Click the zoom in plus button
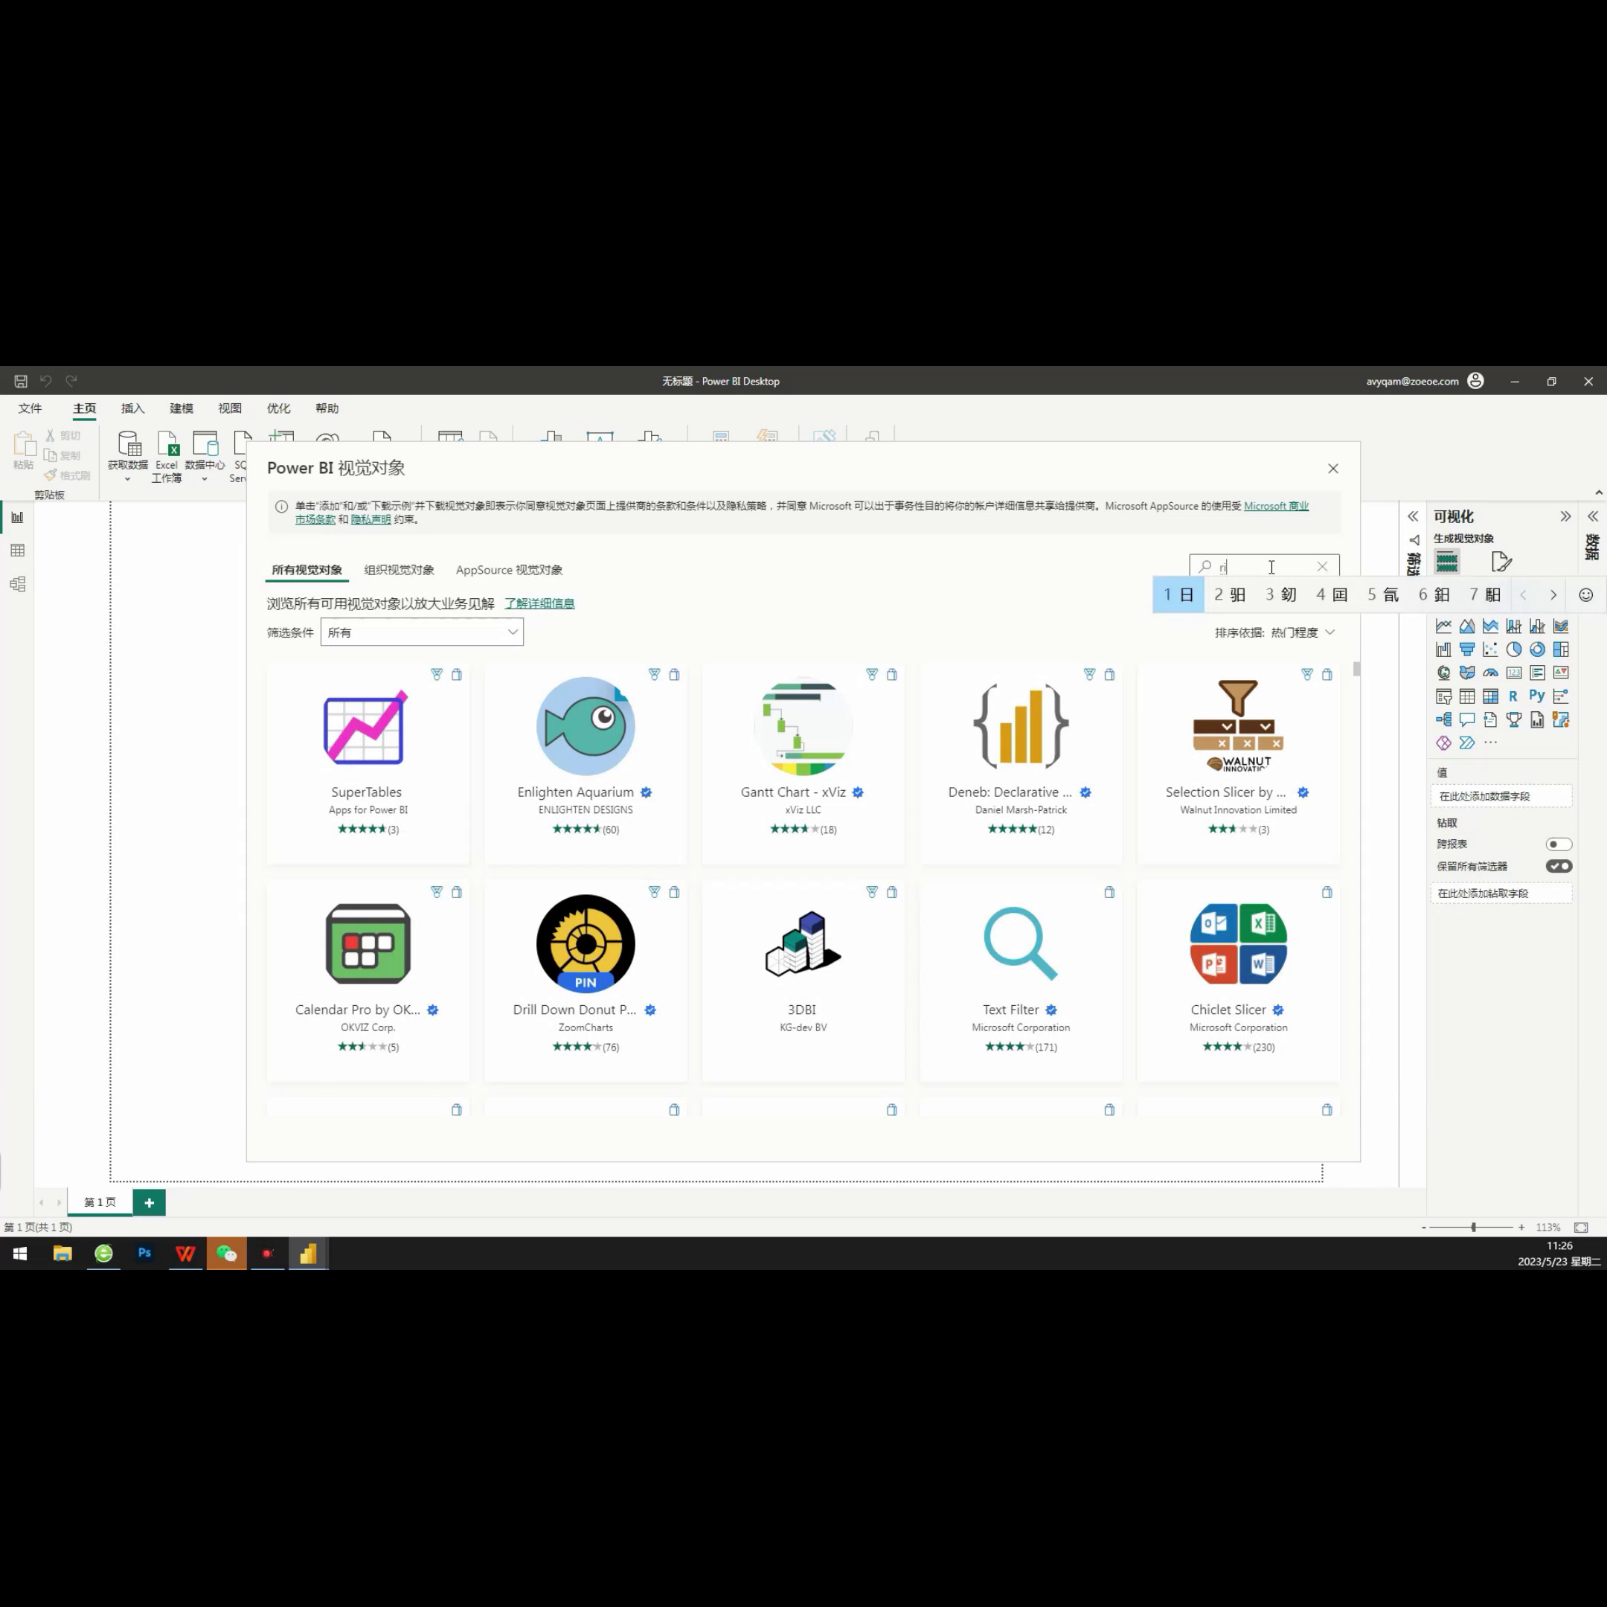This screenshot has height=1607, width=1607. [x=1521, y=1228]
